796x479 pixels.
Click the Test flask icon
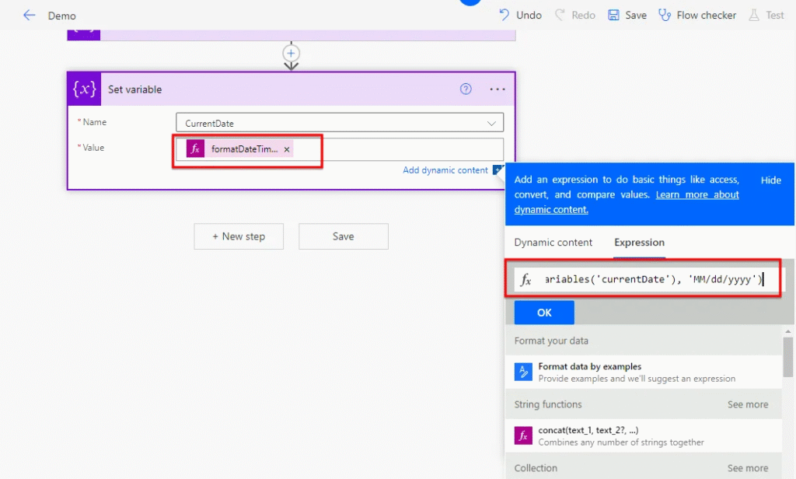(x=753, y=15)
